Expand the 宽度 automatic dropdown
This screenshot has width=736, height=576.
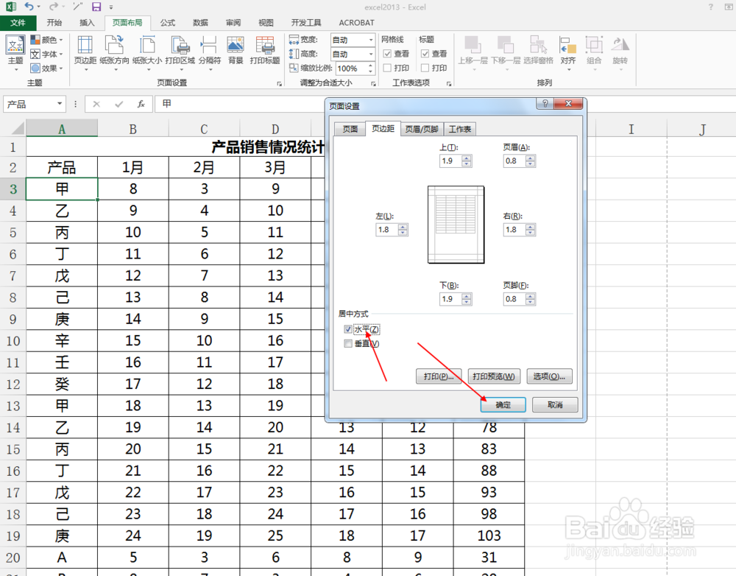coord(370,40)
